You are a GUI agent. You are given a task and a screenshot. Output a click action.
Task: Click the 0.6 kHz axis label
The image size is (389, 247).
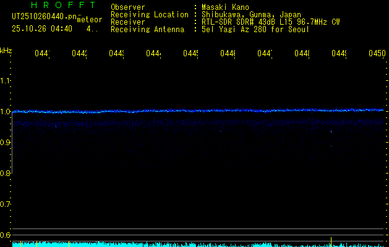click(x=6, y=235)
